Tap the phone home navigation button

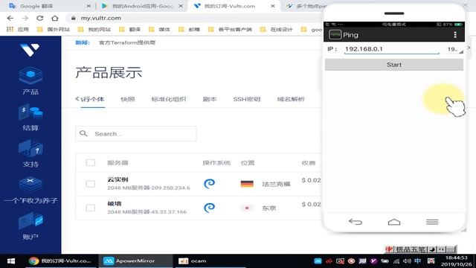pos(394,222)
